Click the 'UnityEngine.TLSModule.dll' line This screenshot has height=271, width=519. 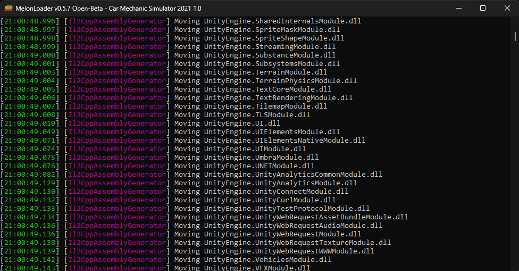(x=257, y=115)
